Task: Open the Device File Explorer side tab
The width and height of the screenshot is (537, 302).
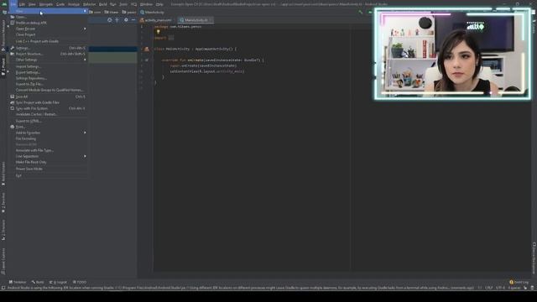Action: [x=534, y=258]
